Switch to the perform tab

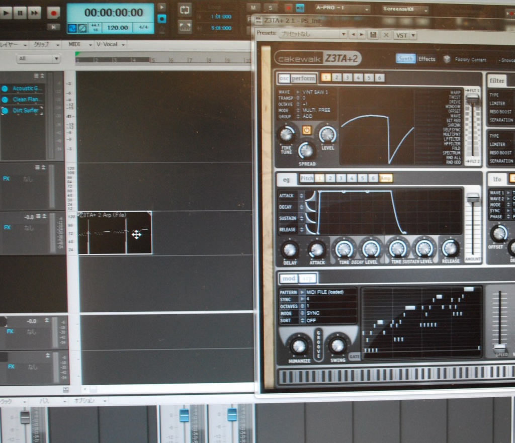tap(304, 78)
